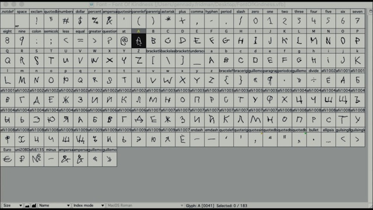The width and height of the screenshot is (373, 210).
Task: Select the minus glyph cell
Action: click(51, 157)
